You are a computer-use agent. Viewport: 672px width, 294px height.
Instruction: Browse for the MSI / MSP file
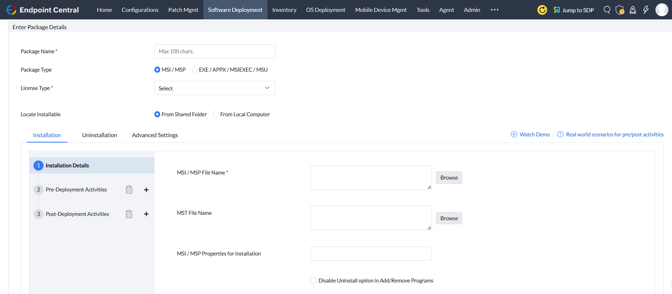click(x=449, y=178)
